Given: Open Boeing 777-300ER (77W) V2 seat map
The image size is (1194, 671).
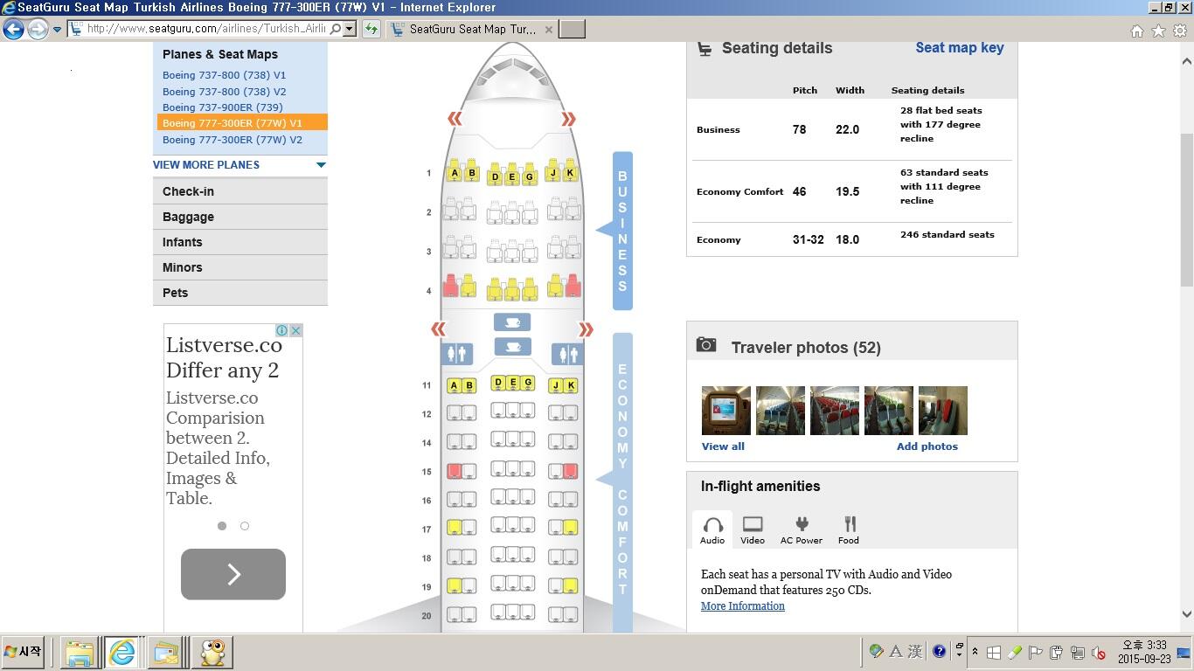Looking at the screenshot, I should [233, 140].
